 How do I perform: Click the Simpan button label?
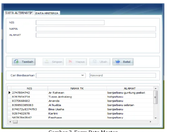(57, 62)
